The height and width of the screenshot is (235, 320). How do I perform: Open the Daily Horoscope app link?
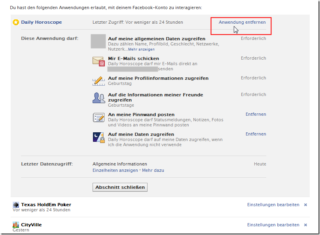pos(42,22)
